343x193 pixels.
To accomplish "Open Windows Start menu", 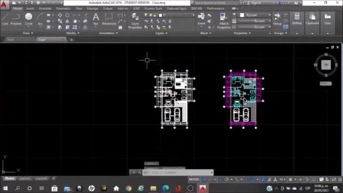I will (5, 188).
